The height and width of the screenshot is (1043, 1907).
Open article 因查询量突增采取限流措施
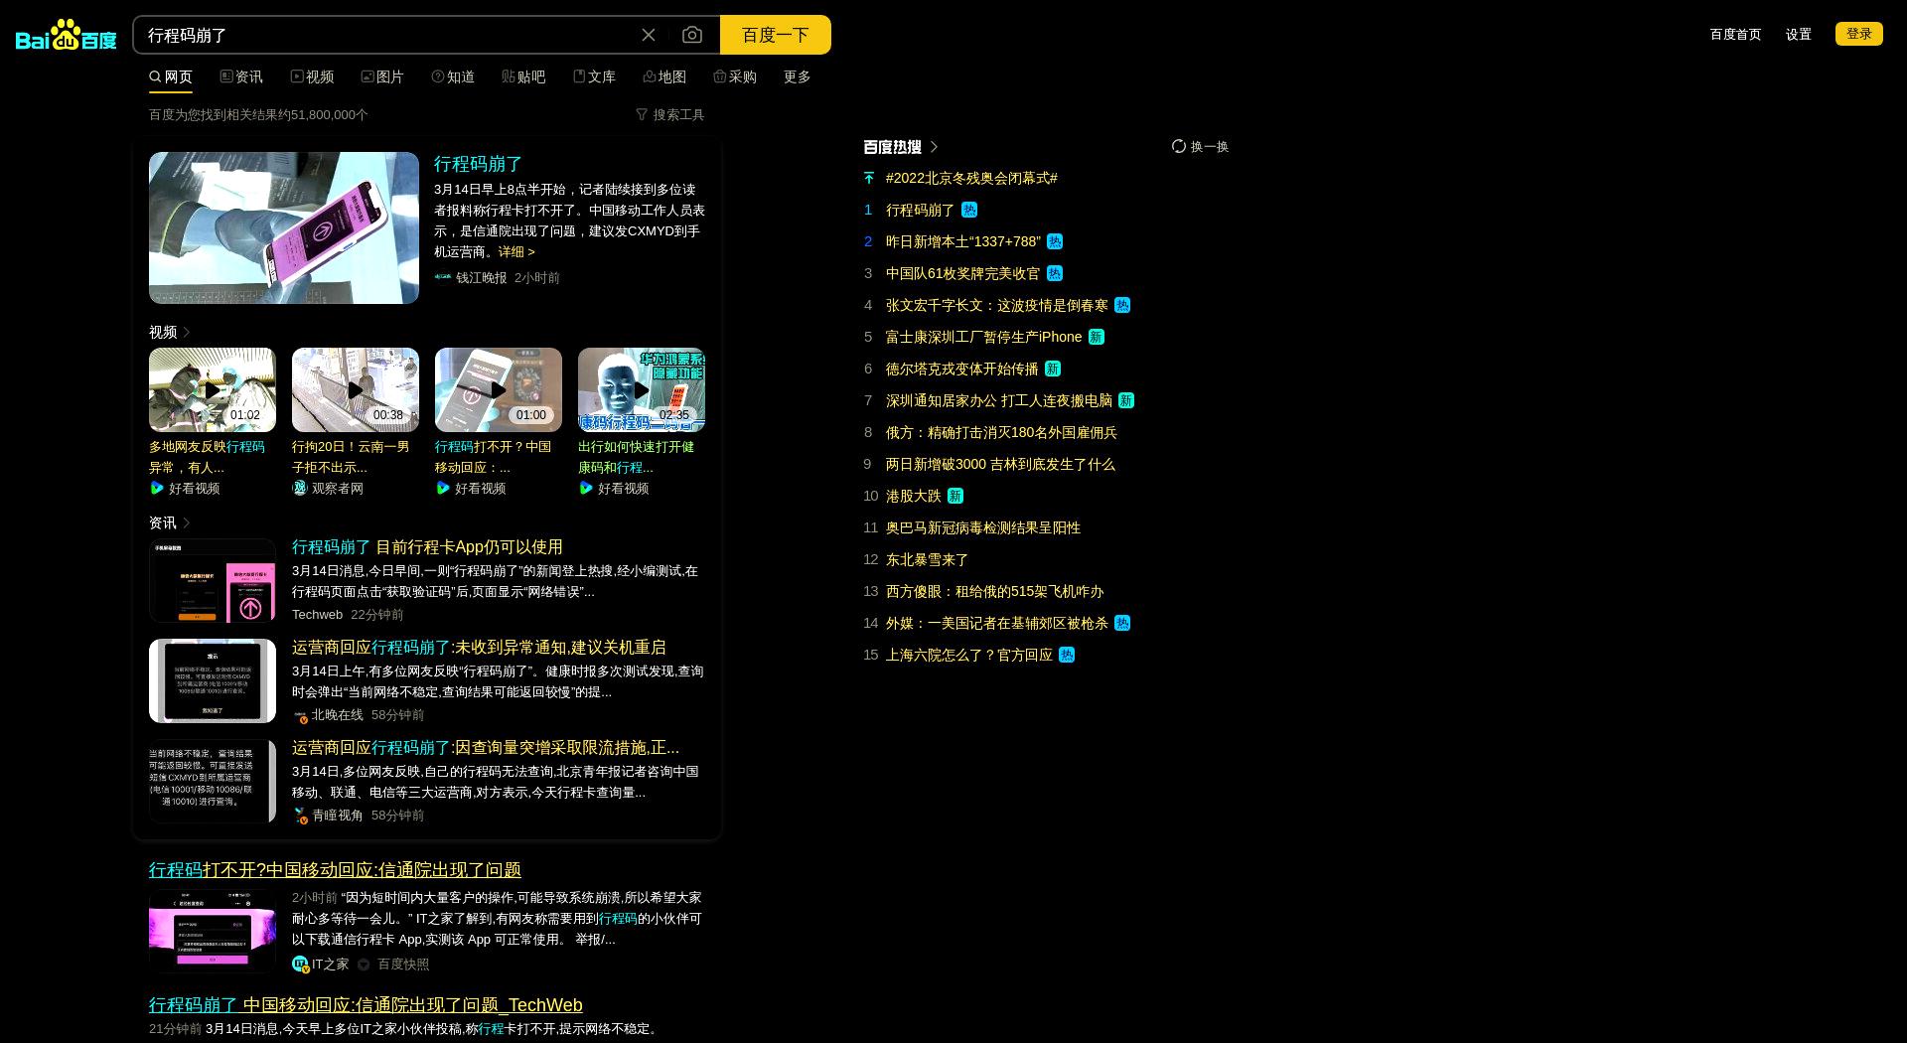point(486,747)
